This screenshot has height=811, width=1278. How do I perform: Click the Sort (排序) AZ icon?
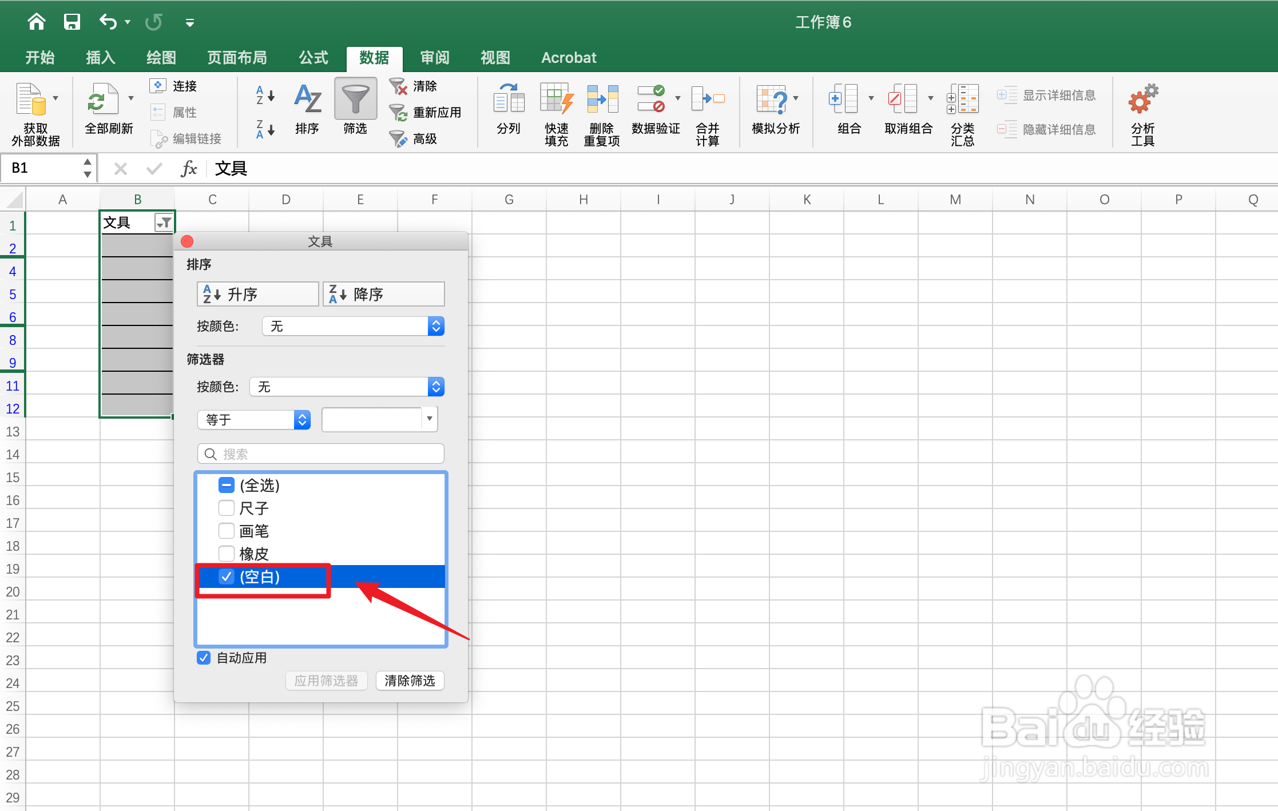pyautogui.click(x=307, y=100)
